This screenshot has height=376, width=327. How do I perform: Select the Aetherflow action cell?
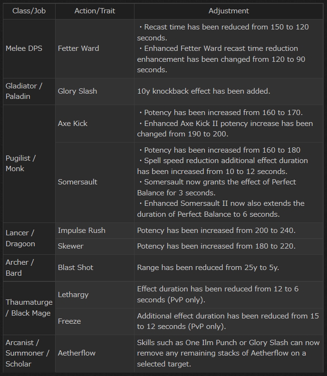[77, 353]
